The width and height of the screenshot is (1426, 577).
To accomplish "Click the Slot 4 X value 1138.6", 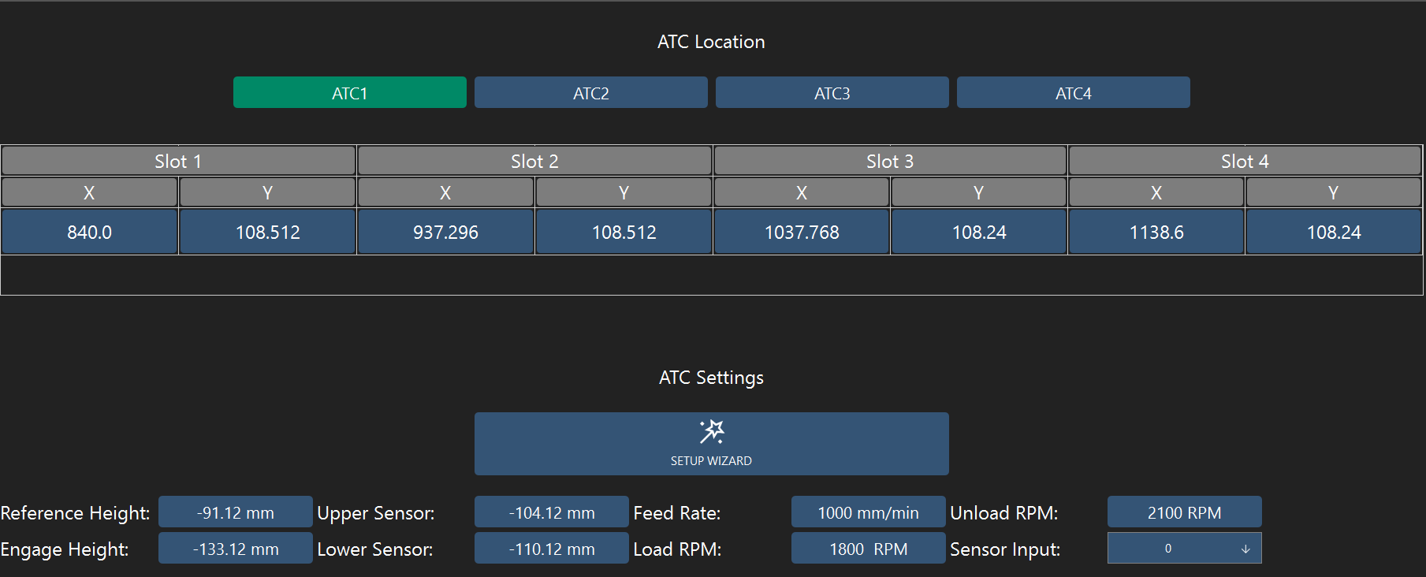I will [x=1156, y=232].
